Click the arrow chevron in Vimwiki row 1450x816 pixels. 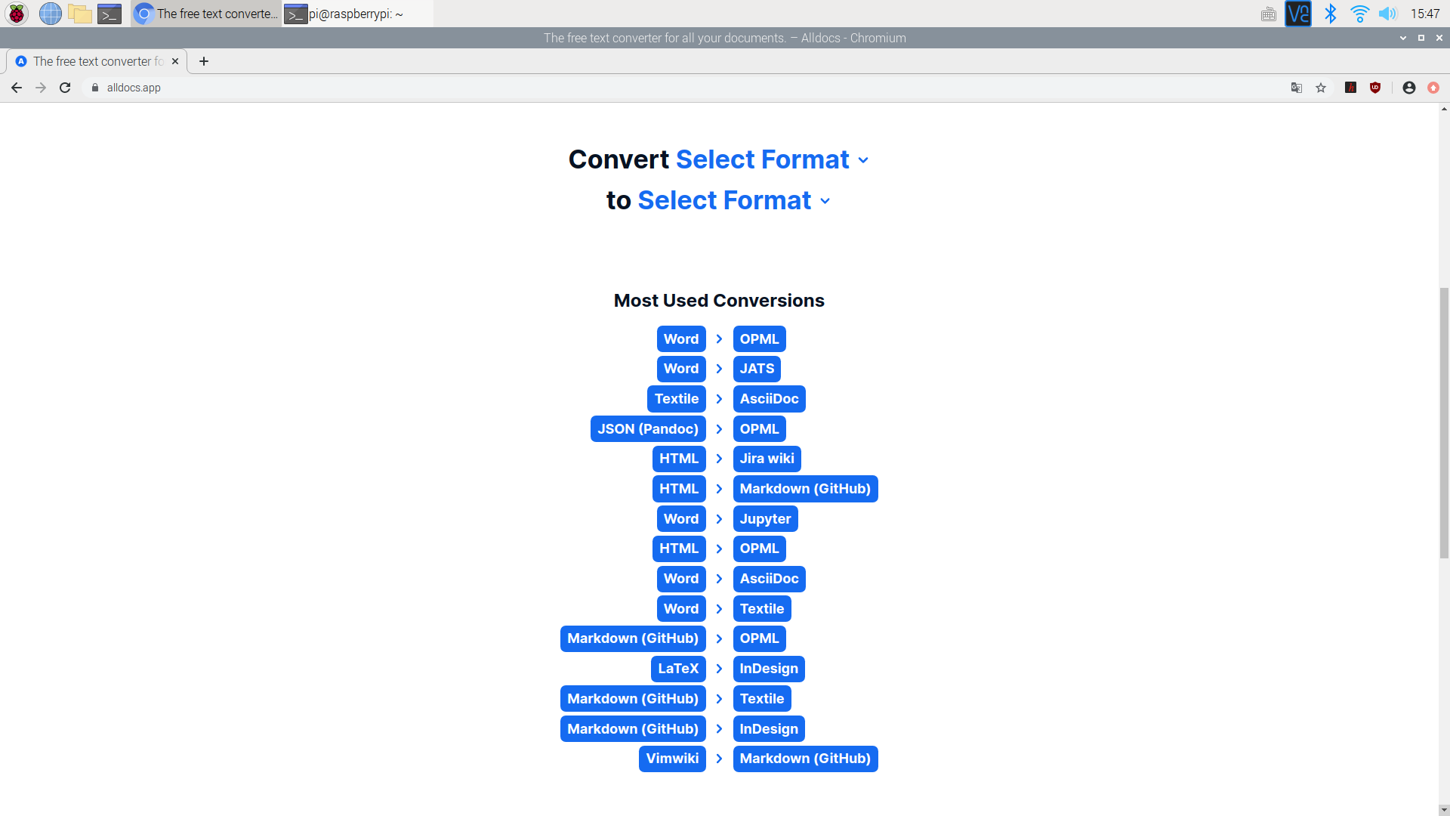point(719,759)
